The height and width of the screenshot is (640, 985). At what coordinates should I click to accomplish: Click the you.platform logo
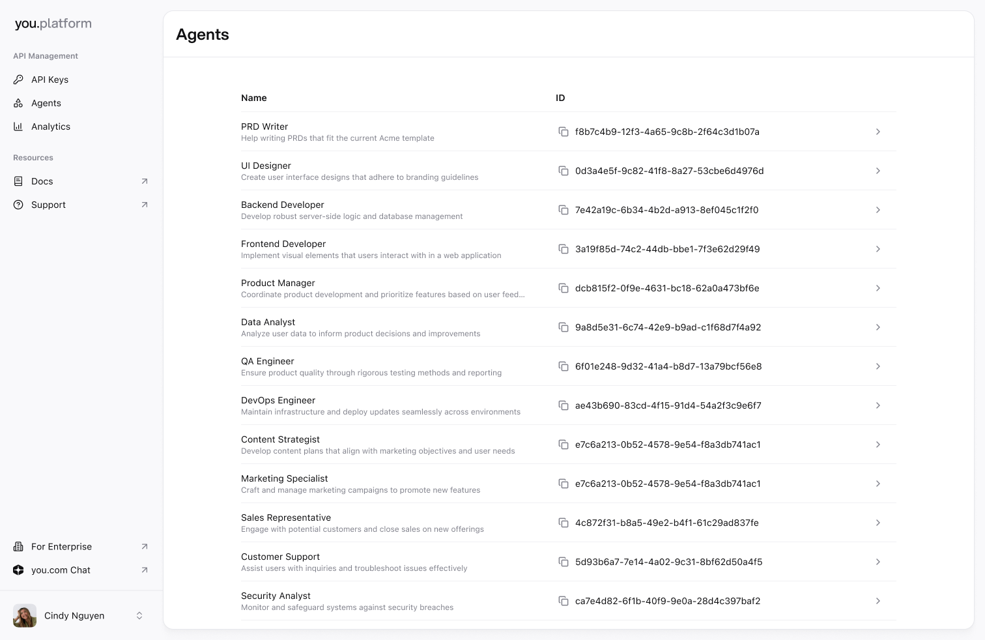click(x=53, y=23)
